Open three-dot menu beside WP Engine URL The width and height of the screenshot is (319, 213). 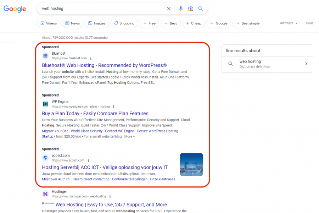coord(114,106)
